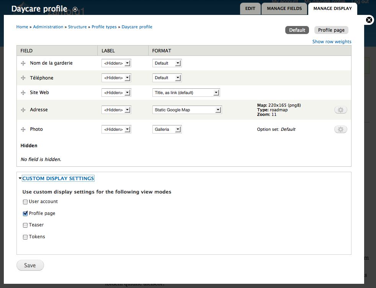Click the Save button

30,265
